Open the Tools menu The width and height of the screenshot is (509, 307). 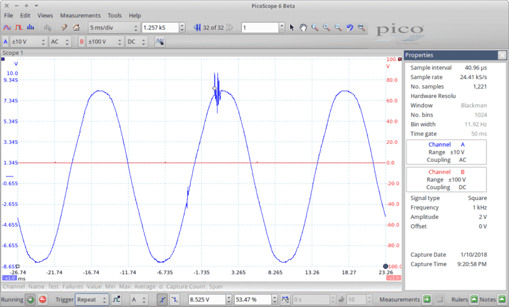[115, 15]
